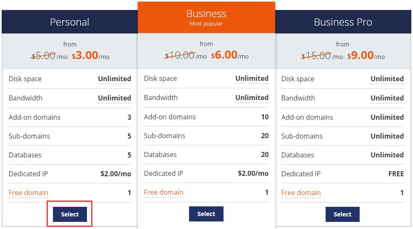Click the Business Most popular header

tap(206, 18)
